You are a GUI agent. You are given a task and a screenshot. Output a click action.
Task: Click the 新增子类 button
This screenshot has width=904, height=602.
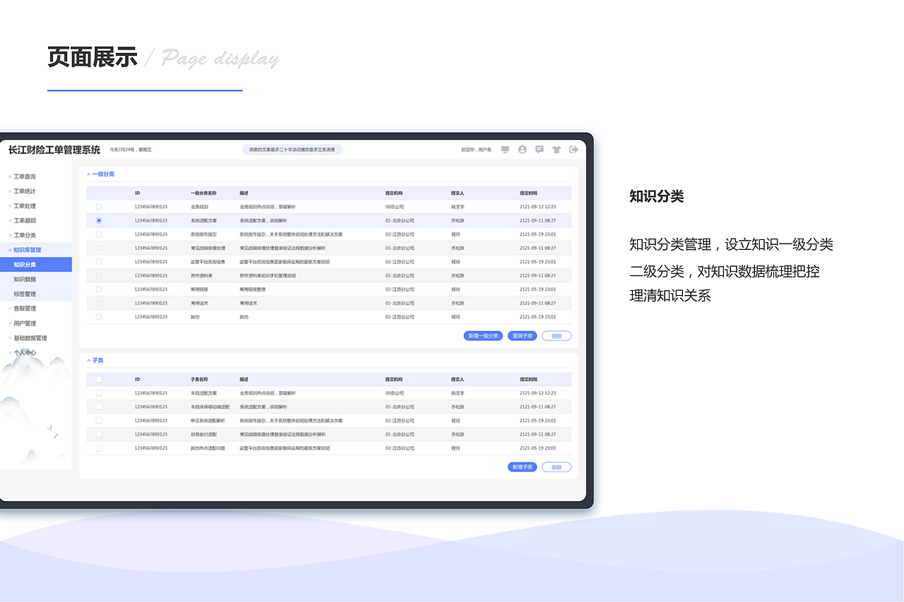[x=522, y=466]
